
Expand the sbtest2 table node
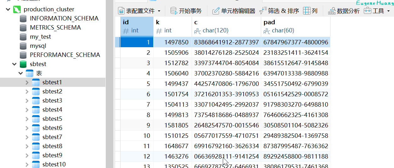[27, 92]
